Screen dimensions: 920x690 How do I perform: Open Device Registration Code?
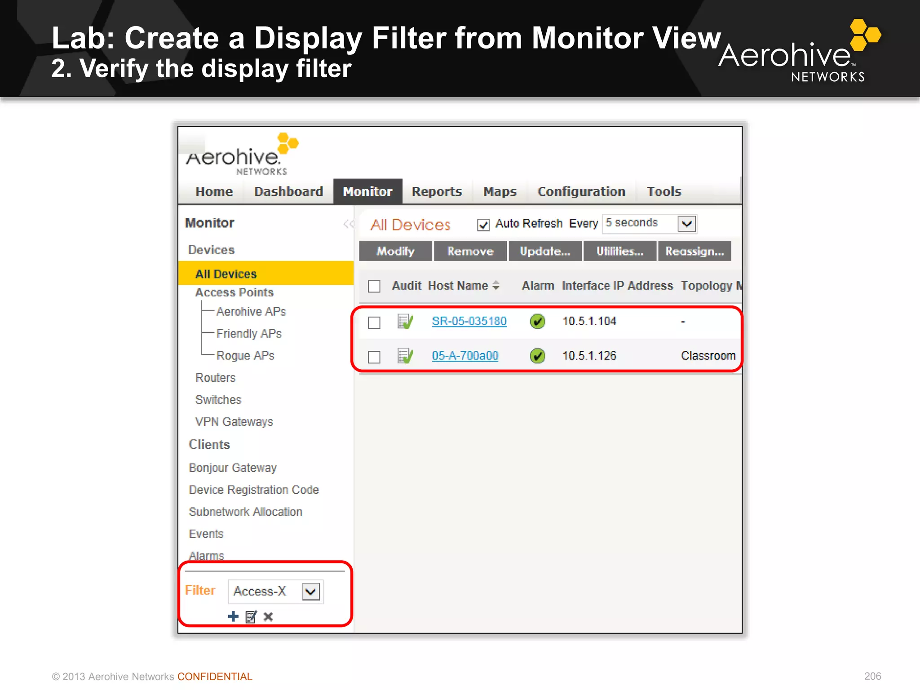click(254, 490)
